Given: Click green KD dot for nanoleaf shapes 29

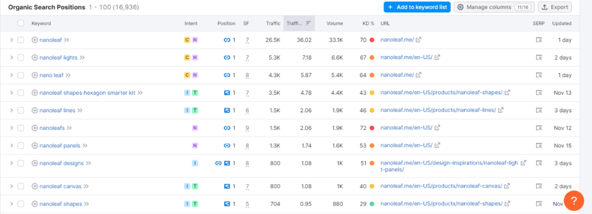Looking at the screenshot, I should click(372, 204).
